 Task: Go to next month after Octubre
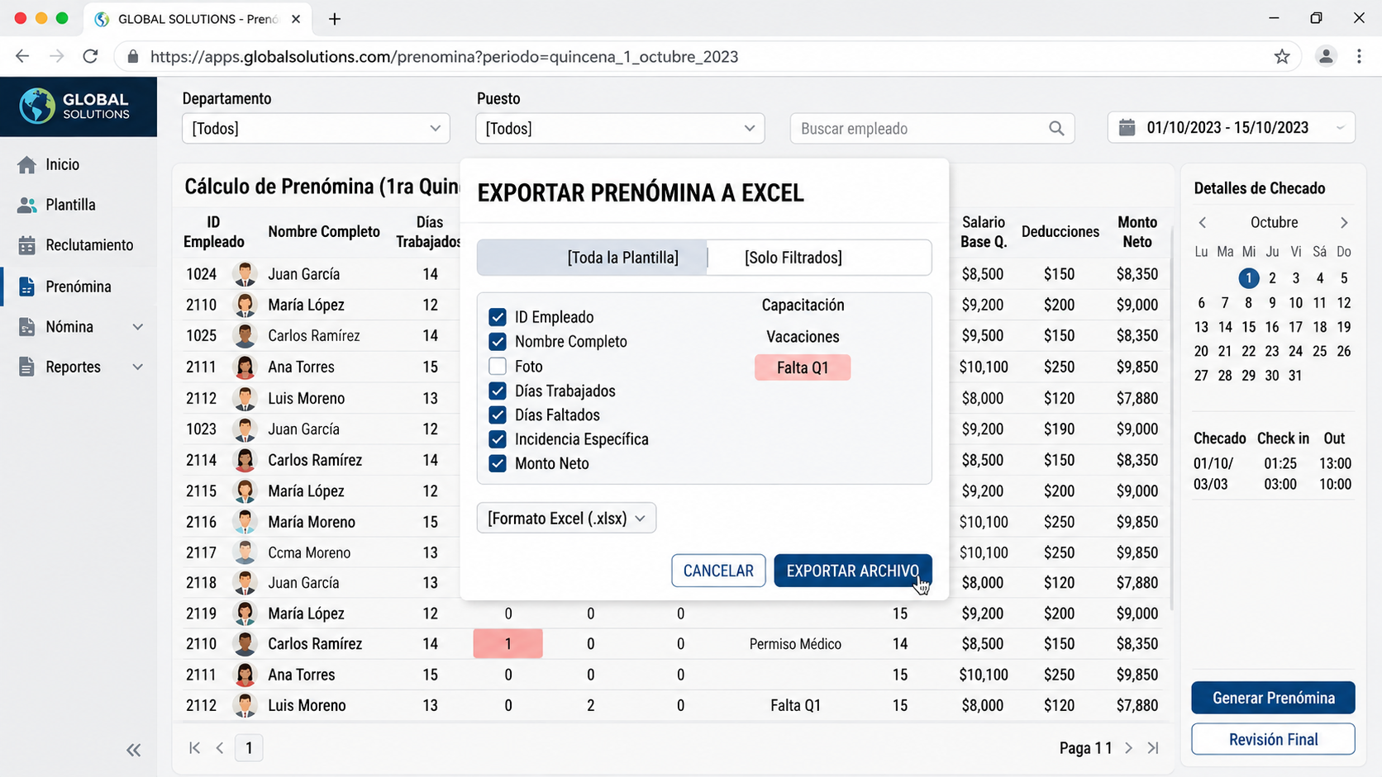point(1344,223)
